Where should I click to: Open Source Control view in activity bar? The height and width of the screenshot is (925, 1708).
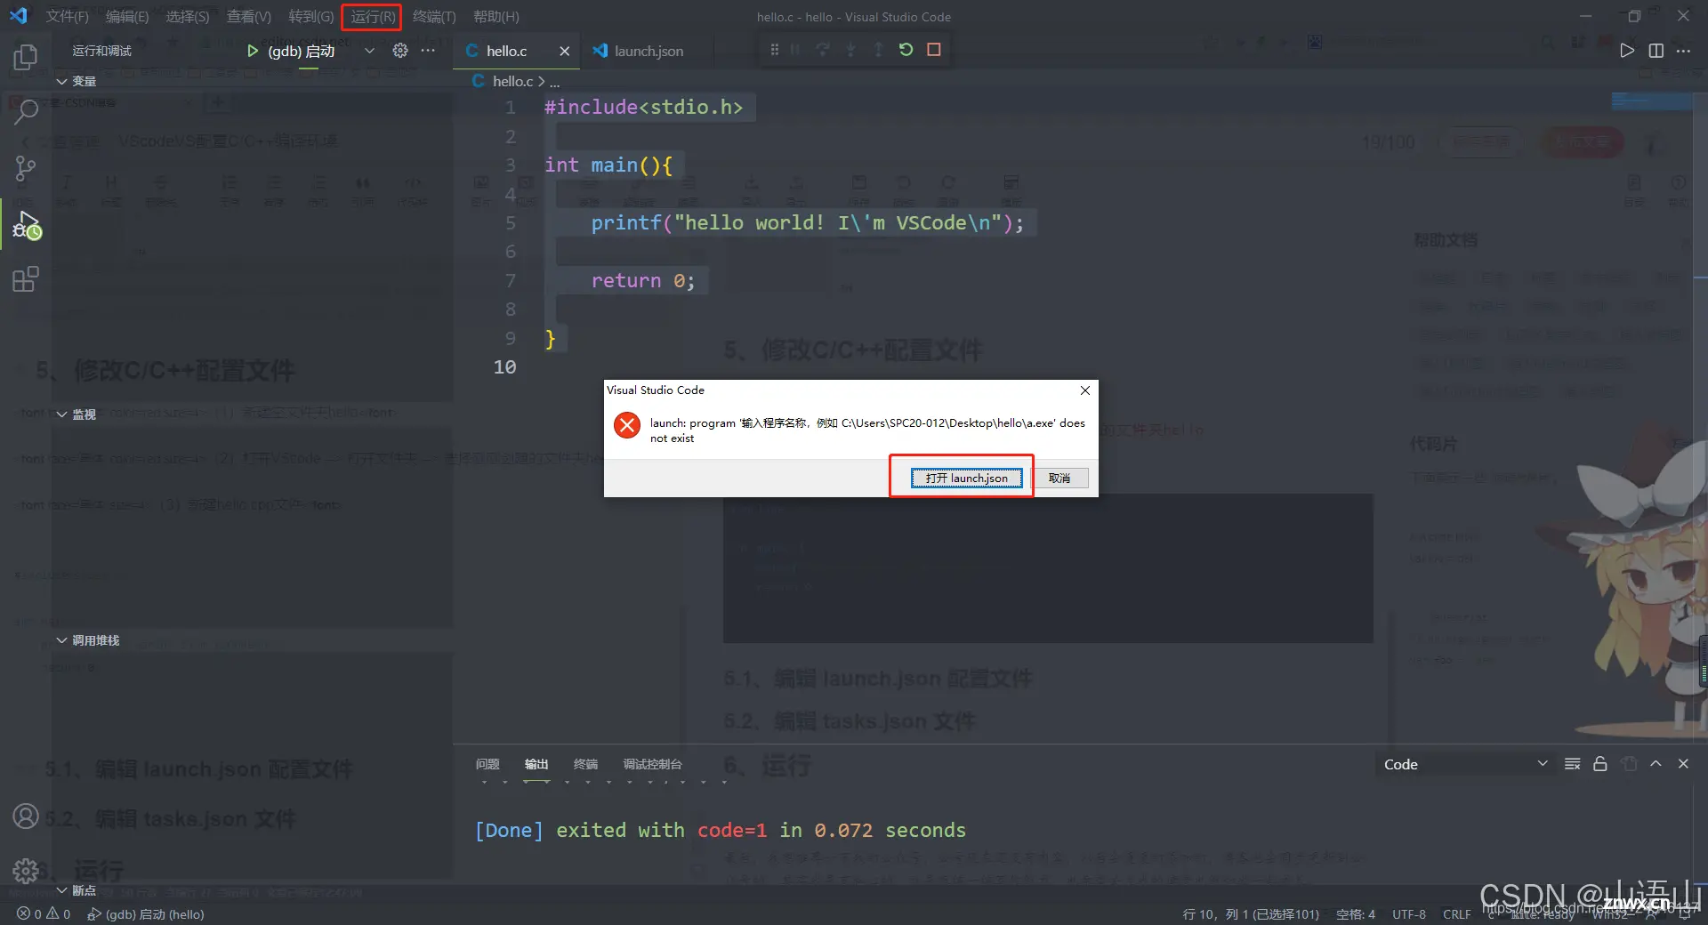tap(26, 168)
